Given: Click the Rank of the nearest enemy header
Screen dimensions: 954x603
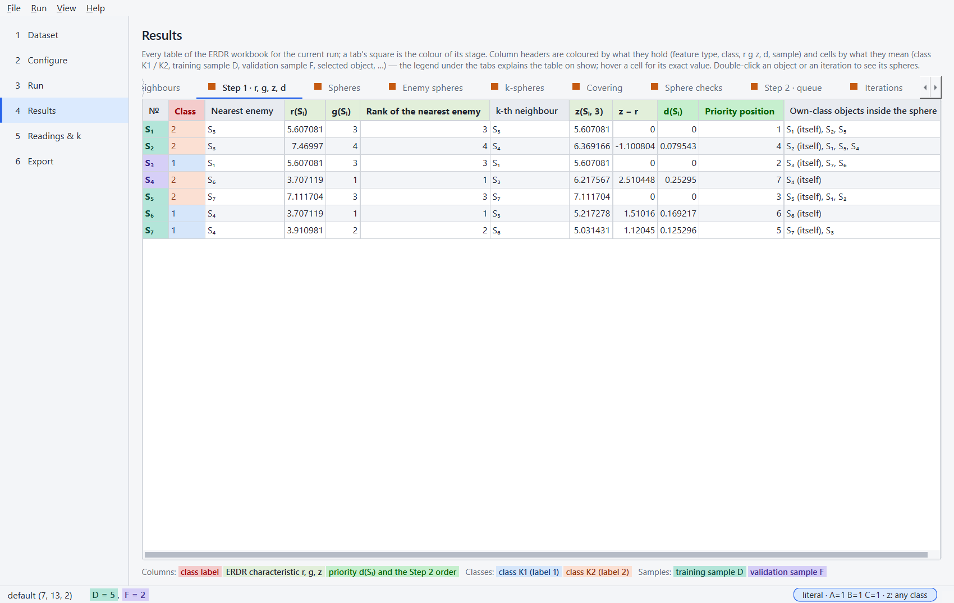Looking at the screenshot, I should (x=424, y=111).
